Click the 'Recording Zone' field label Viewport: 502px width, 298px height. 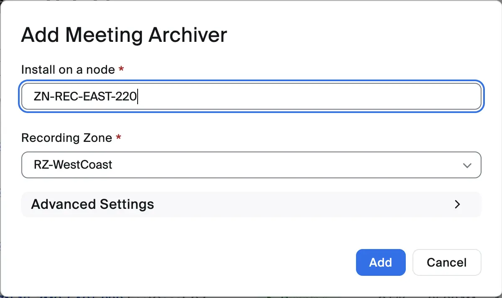tap(67, 138)
